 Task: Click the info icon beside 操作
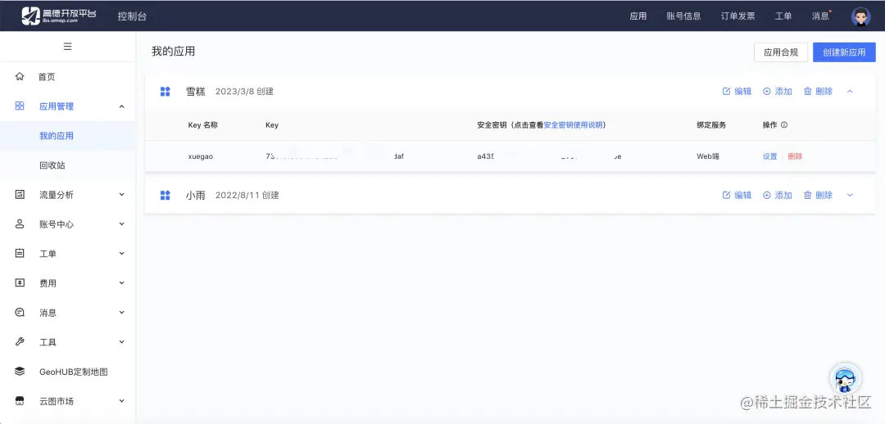coord(784,125)
